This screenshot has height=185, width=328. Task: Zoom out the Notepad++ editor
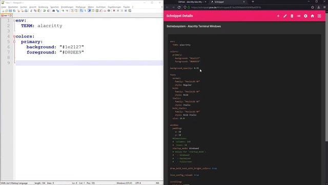tap(67, 10)
